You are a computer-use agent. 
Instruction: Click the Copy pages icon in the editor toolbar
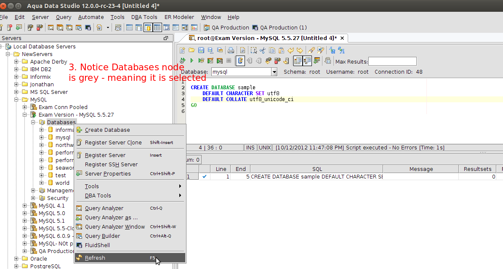(x=272, y=51)
